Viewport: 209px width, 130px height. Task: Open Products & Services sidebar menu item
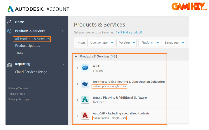tap(30, 31)
